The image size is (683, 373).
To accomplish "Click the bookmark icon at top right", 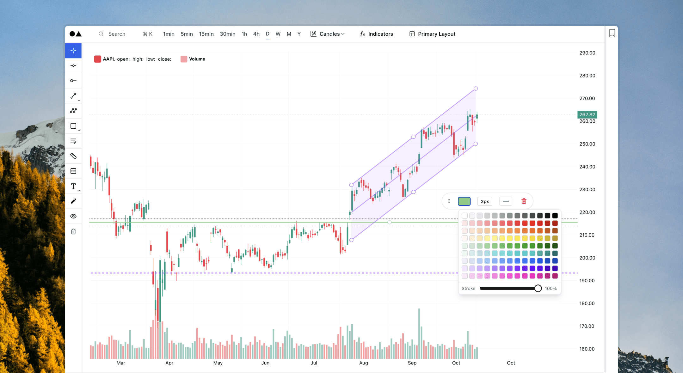I will point(612,33).
